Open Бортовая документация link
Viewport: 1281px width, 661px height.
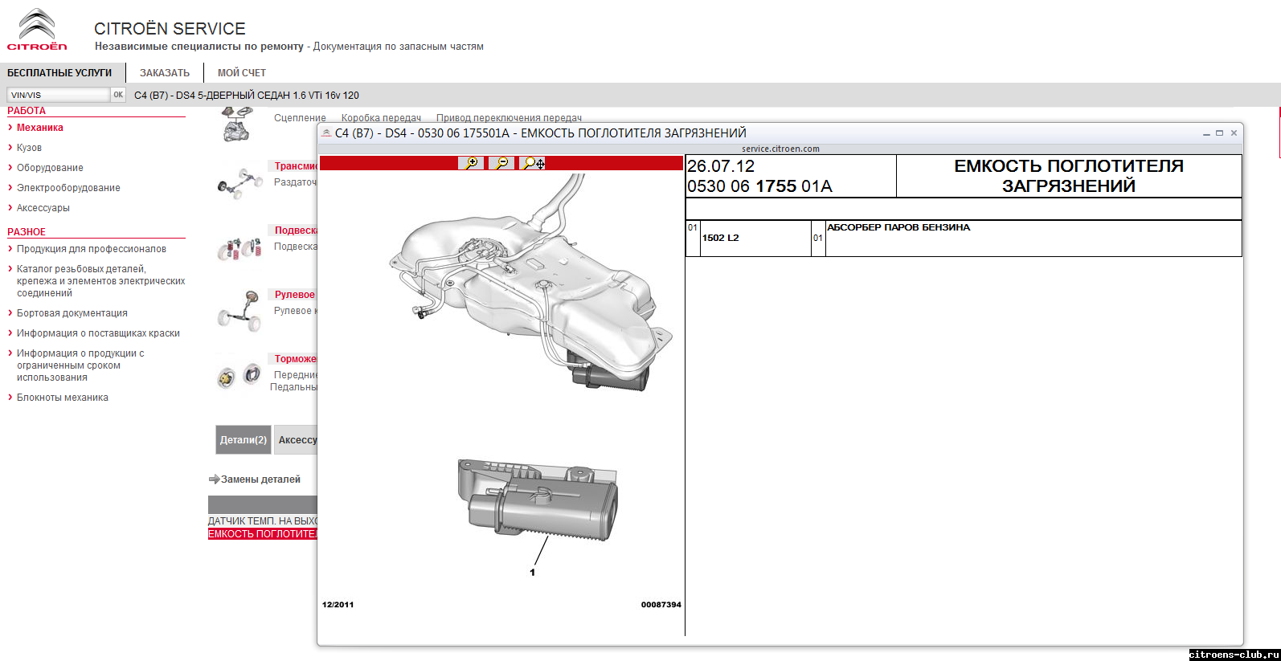(x=72, y=313)
